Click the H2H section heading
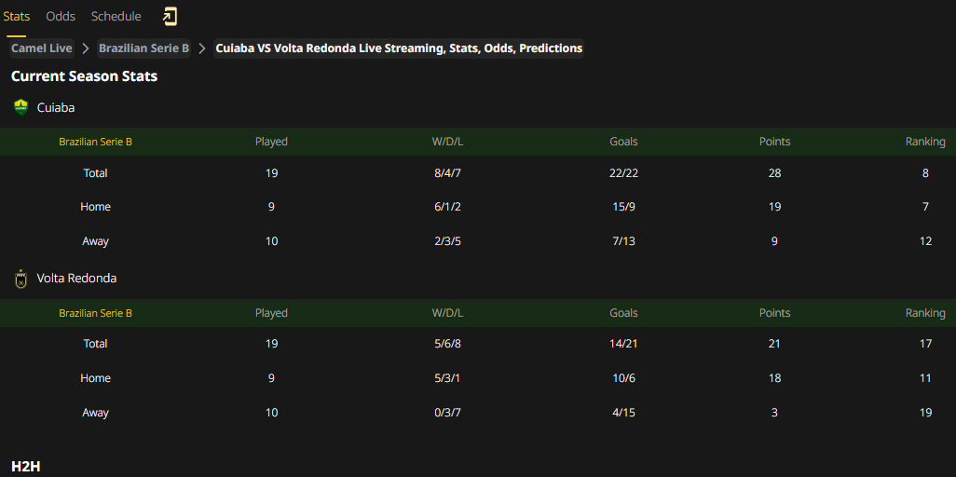956x477 pixels. pyautogui.click(x=25, y=468)
